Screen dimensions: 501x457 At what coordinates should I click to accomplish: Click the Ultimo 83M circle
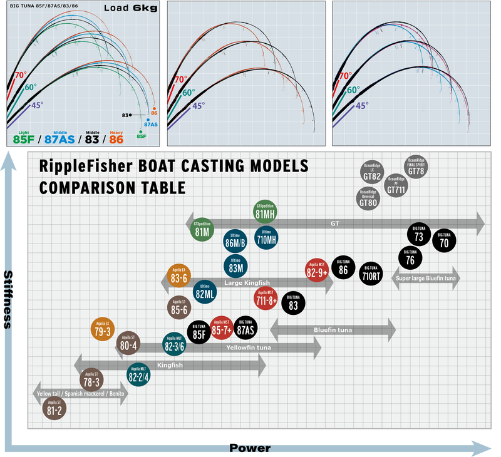[x=235, y=266]
